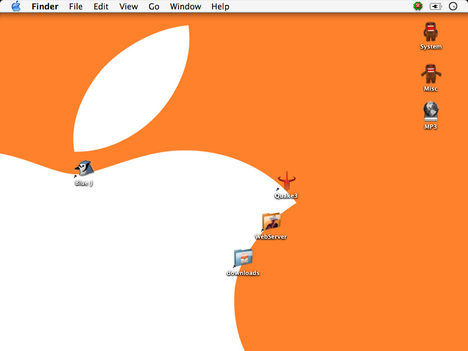Click the green menu bar icon with red X

[x=418, y=6]
